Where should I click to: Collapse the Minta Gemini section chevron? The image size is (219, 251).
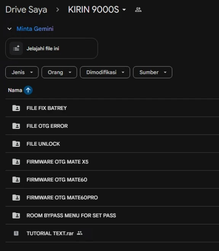10,29
